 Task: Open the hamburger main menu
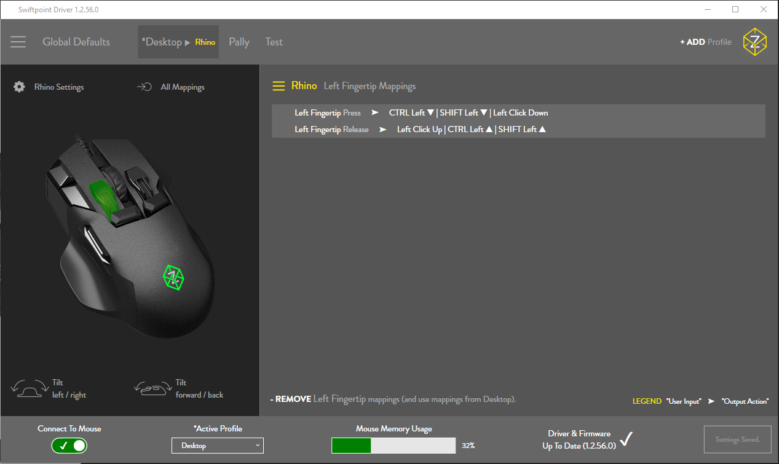pos(18,42)
